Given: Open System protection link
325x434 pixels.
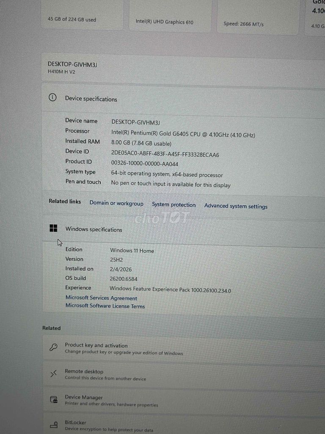Looking at the screenshot, I should [174, 205].
